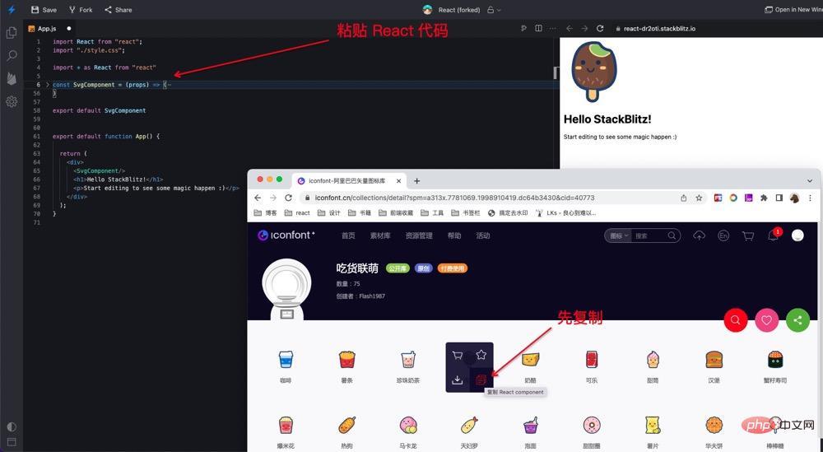Viewport: 823px width, 452px height.
Task: Click the react-dr2oti.stackblitz.io preview URL
Action: click(x=659, y=28)
